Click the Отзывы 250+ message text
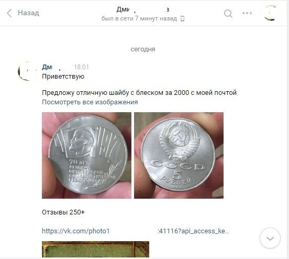 click(x=63, y=212)
